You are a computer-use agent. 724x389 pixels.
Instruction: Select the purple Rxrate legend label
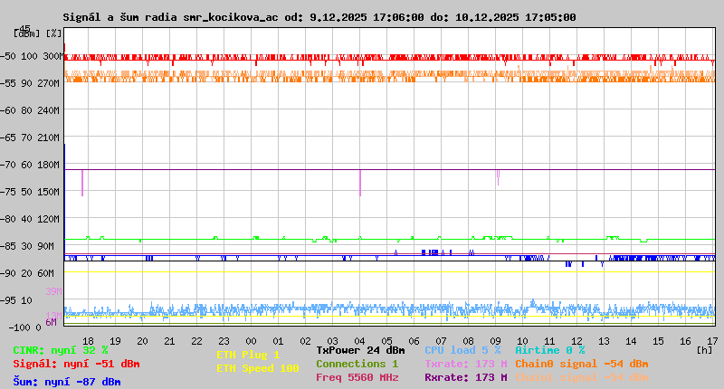pyautogui.click(x=465, y=377)
